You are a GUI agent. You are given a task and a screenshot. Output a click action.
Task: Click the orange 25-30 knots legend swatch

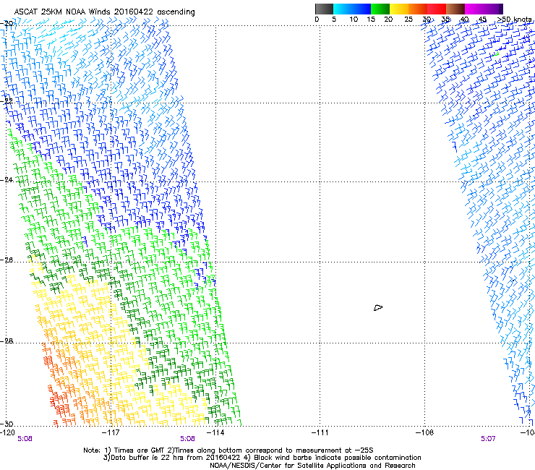[418, 9]
